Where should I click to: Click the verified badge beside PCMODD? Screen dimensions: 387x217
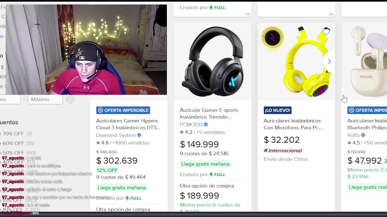(206, 124)
